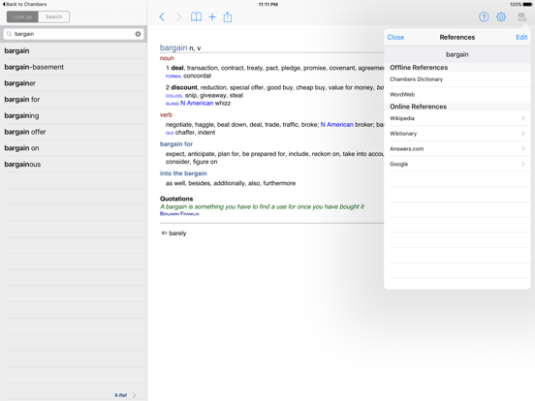Expand the Google row chevron
Viewport: 535px width, 401px height.
click(523, 164)
